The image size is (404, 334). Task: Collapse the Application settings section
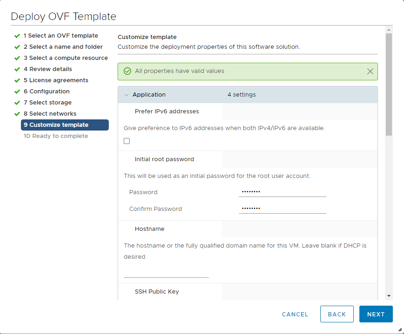click(x=126, y=95)
